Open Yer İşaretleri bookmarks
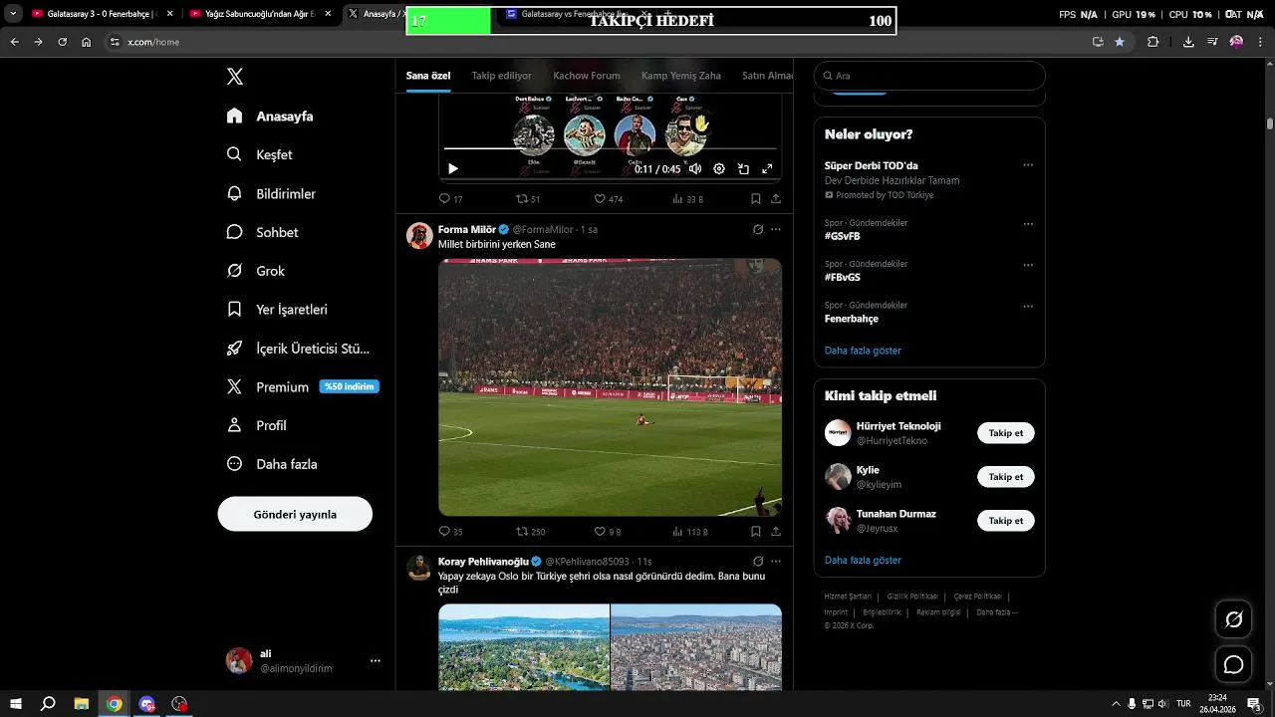 point(277,310)
